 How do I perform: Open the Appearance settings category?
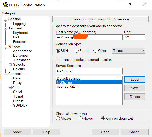coord(23,51)
